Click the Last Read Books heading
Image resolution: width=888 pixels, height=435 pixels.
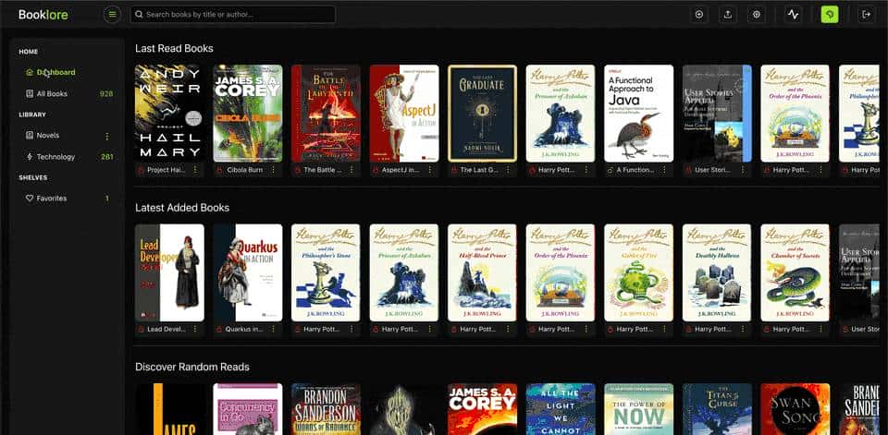click(174, 49)
